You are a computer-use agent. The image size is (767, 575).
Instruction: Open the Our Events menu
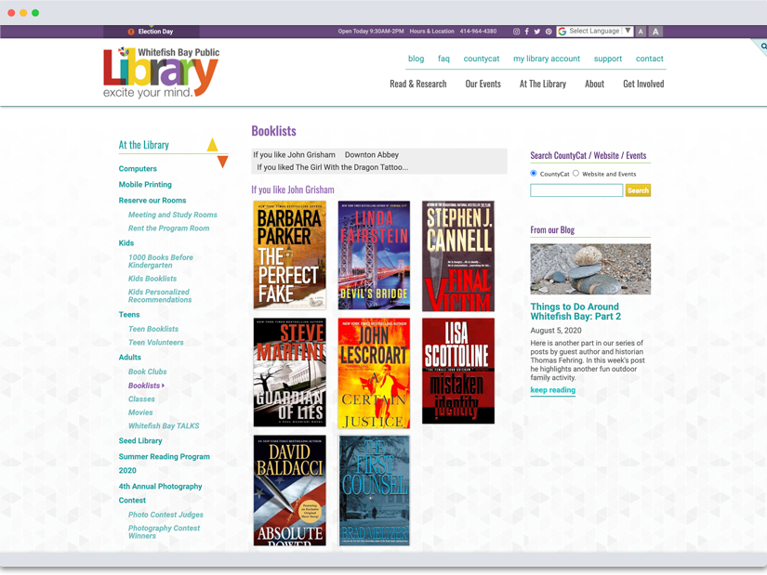coord(483,84)
